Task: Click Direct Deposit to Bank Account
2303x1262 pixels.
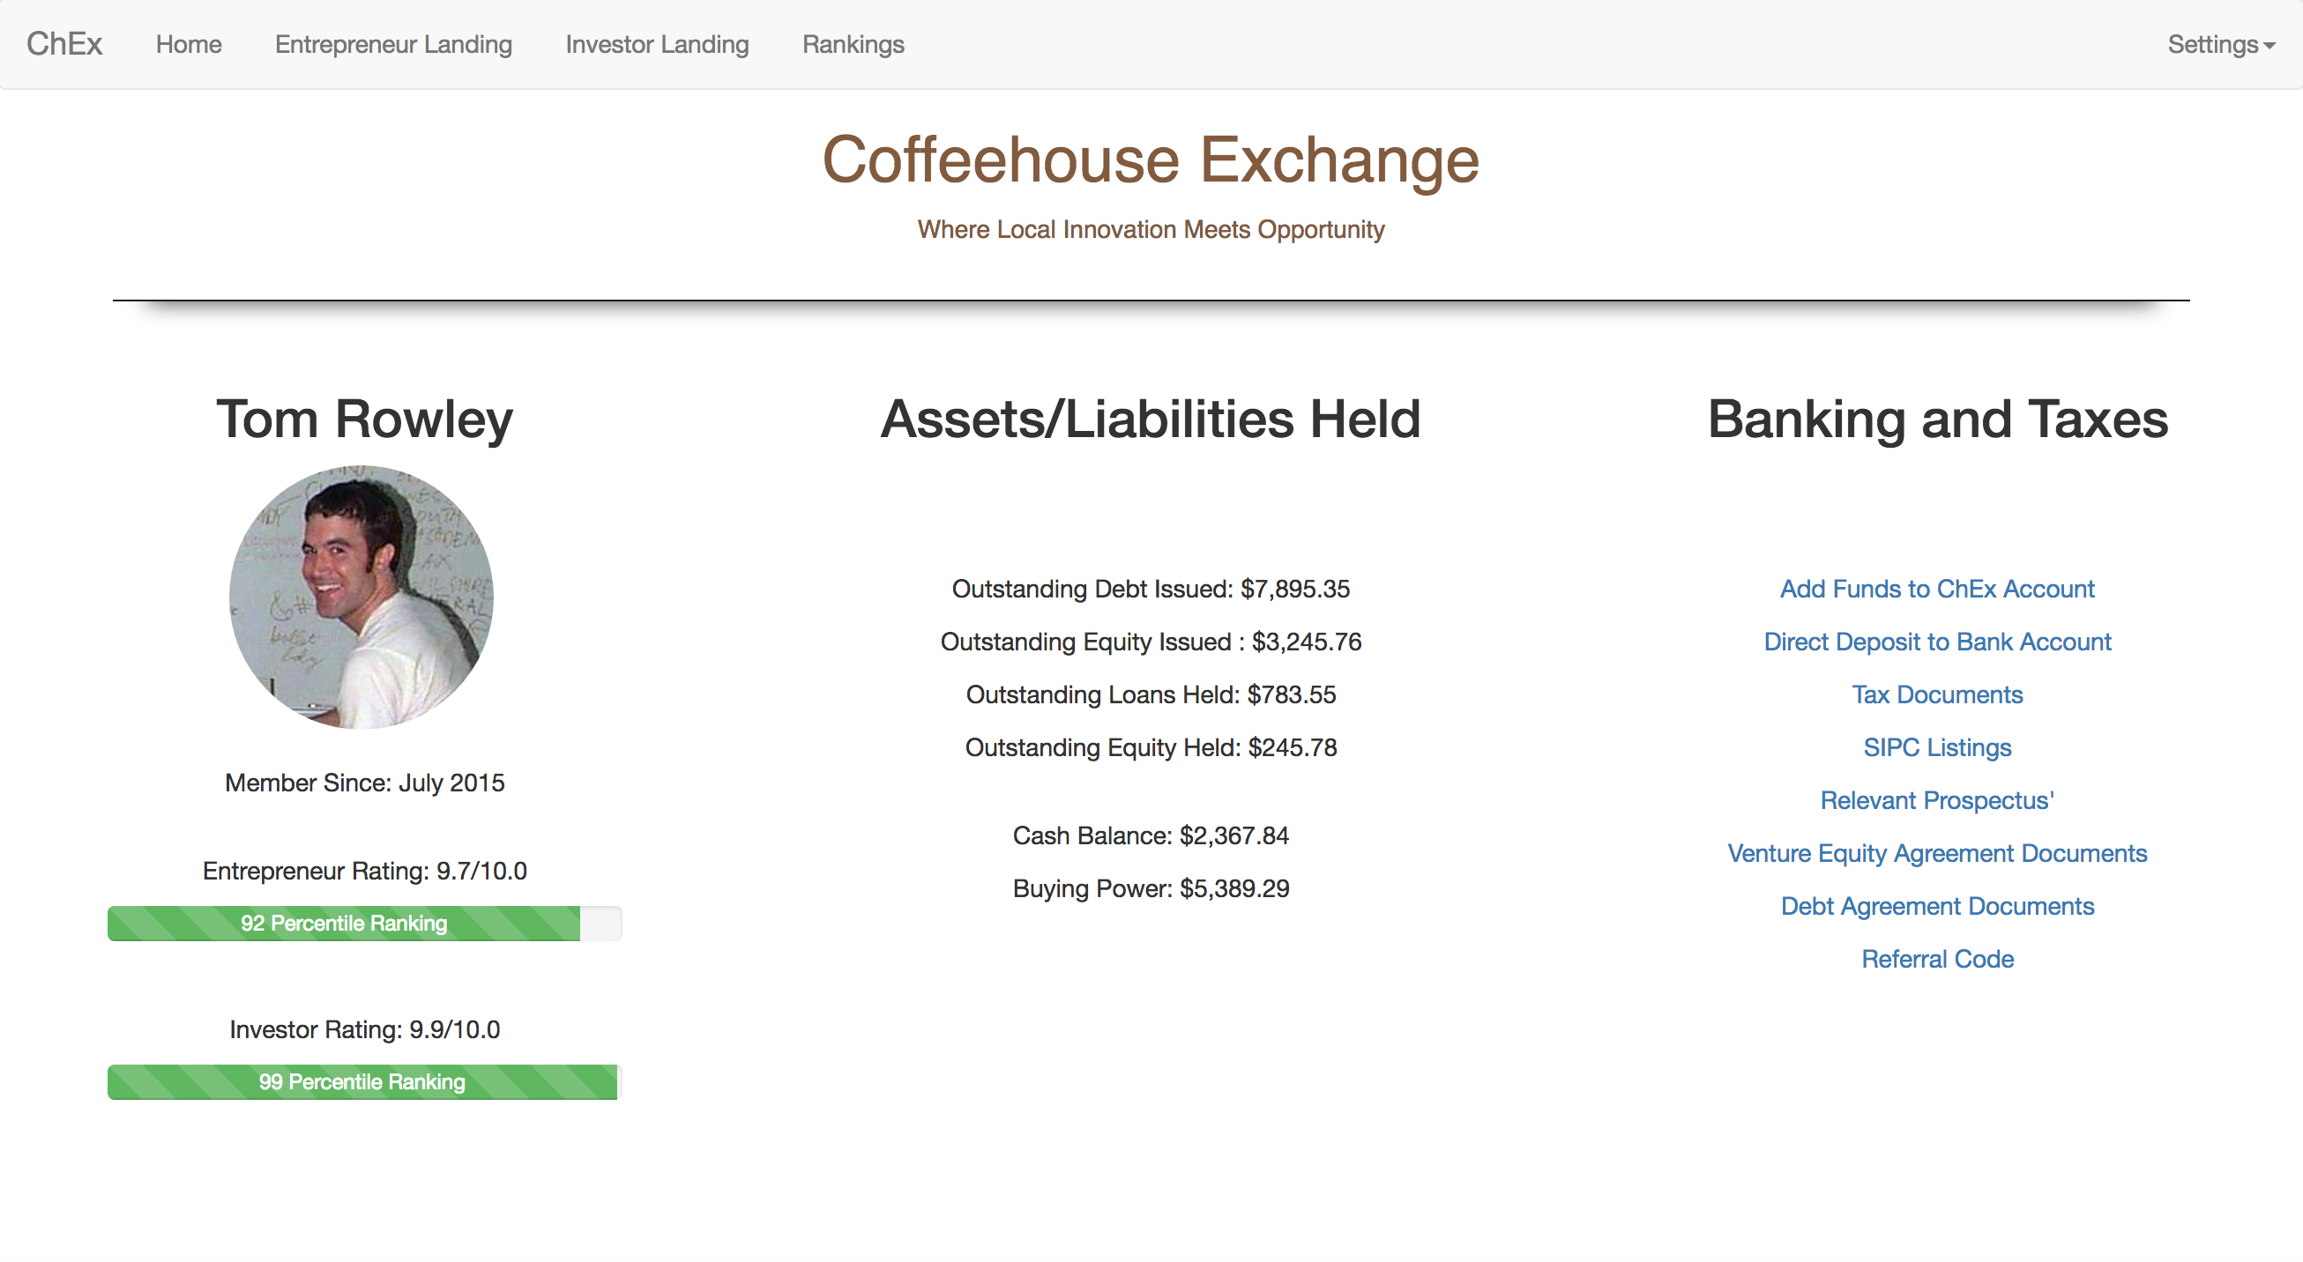Action: pyautogui.click(x=1936, y=642)
